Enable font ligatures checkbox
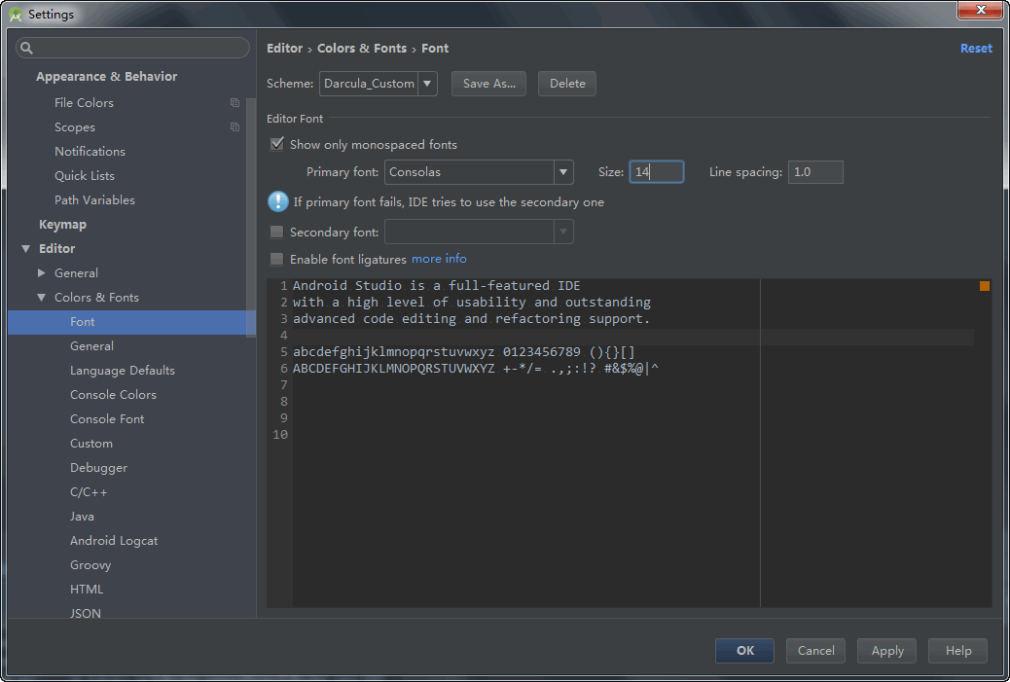 277,259
